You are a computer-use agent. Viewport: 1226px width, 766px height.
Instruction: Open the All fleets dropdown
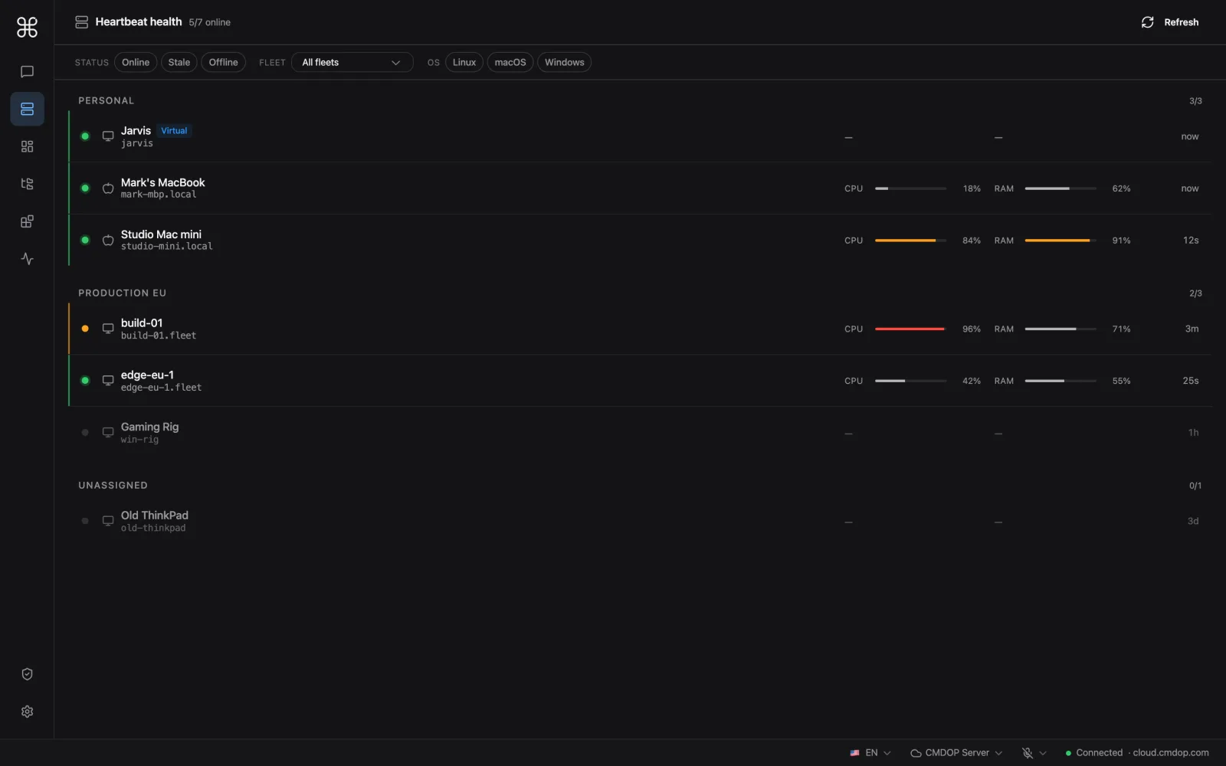click(352, 62)
